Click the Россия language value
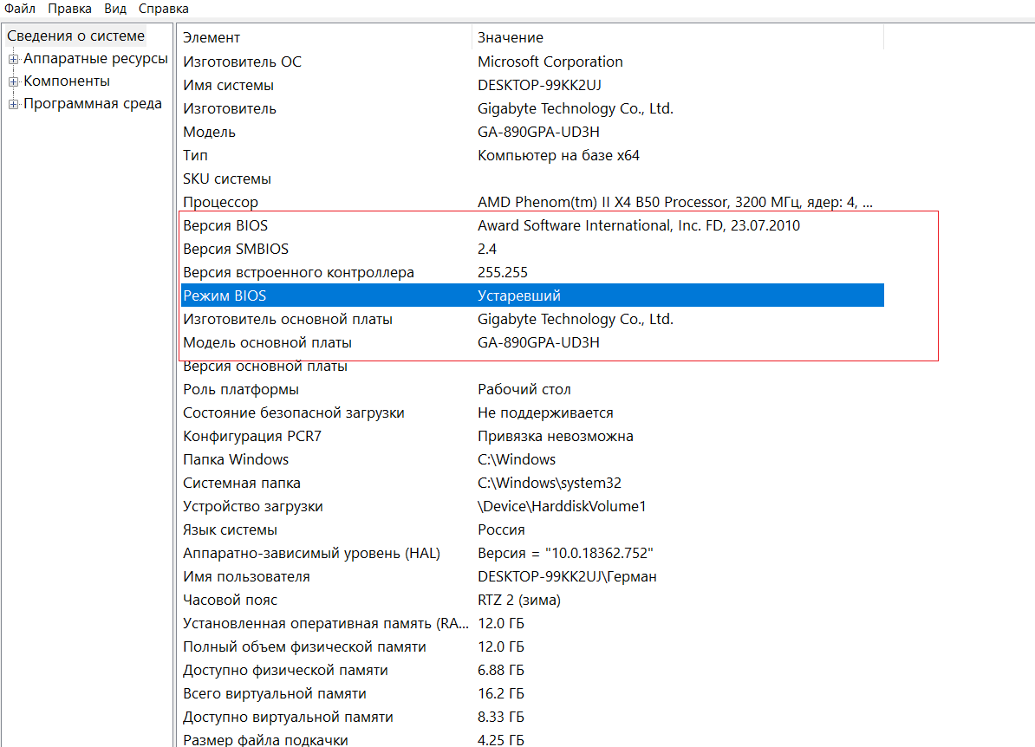The height and width of the screenshot is (747, 1035). coord(501,529)
